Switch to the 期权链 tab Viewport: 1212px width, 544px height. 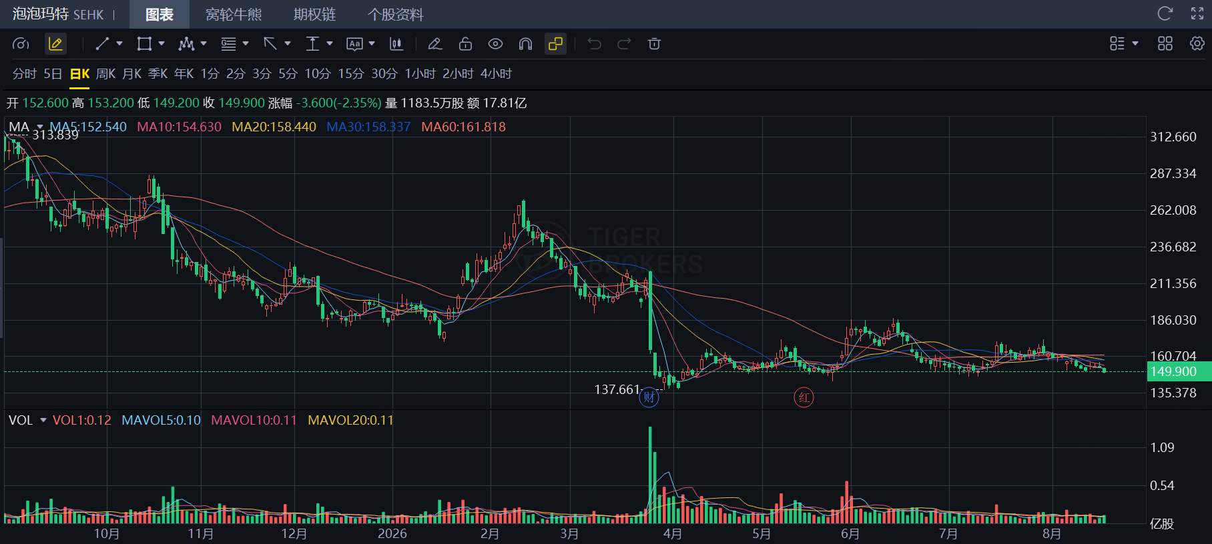click(x=314, y=15)
